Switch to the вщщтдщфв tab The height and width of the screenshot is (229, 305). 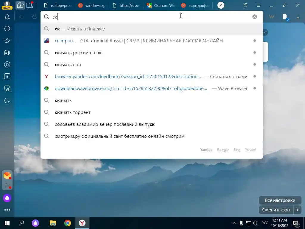tap(195, 5)
